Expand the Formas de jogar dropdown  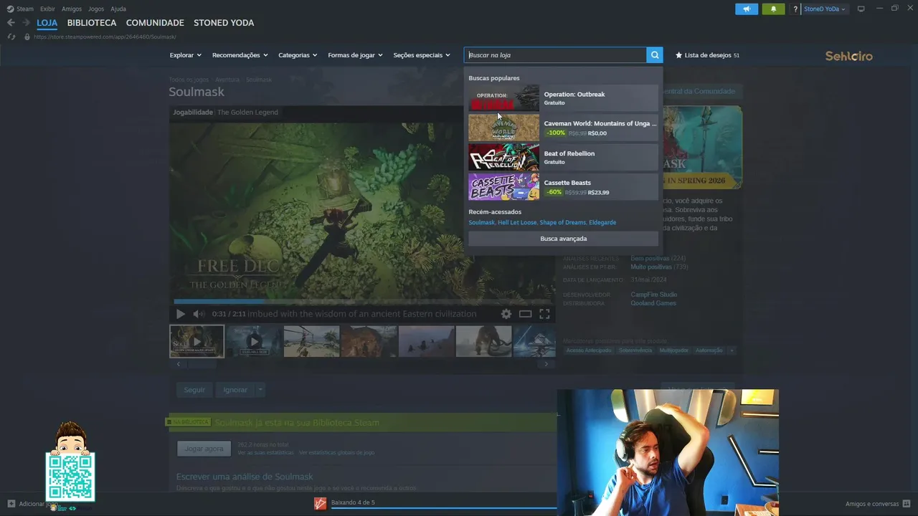pyautogui.click(x=355, y=55)
